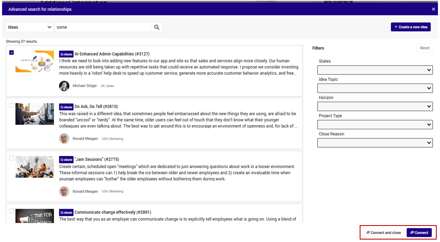The image size is (440, 242).
Task: Click the Q-ideate badge on AI-Enhanced Admin Capabilities
Action: (66, 54)
